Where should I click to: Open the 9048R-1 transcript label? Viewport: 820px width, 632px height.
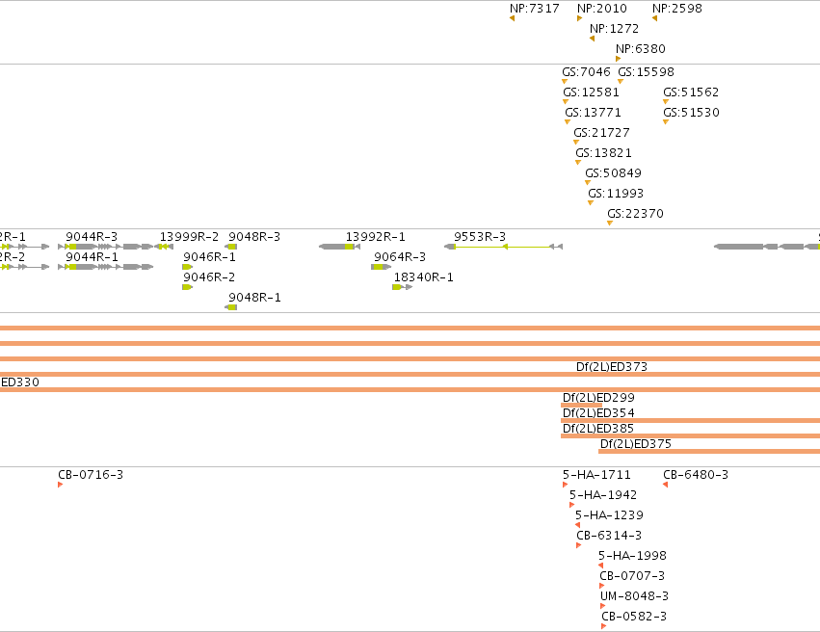254,298
